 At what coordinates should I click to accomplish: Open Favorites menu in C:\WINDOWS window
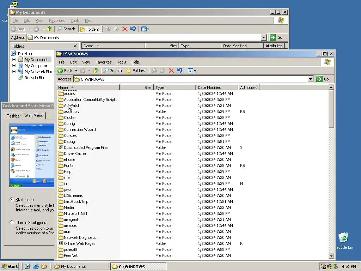point(103,62)
